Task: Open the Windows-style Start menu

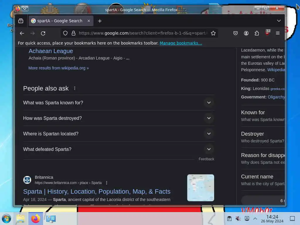Action: [6, 219]
